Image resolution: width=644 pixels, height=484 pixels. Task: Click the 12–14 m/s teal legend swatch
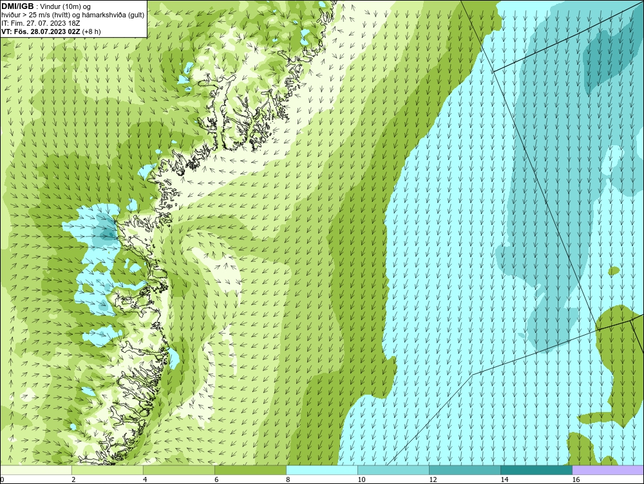coord(465,470)
